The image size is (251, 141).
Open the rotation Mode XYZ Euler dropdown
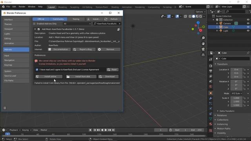click(236, 93)
